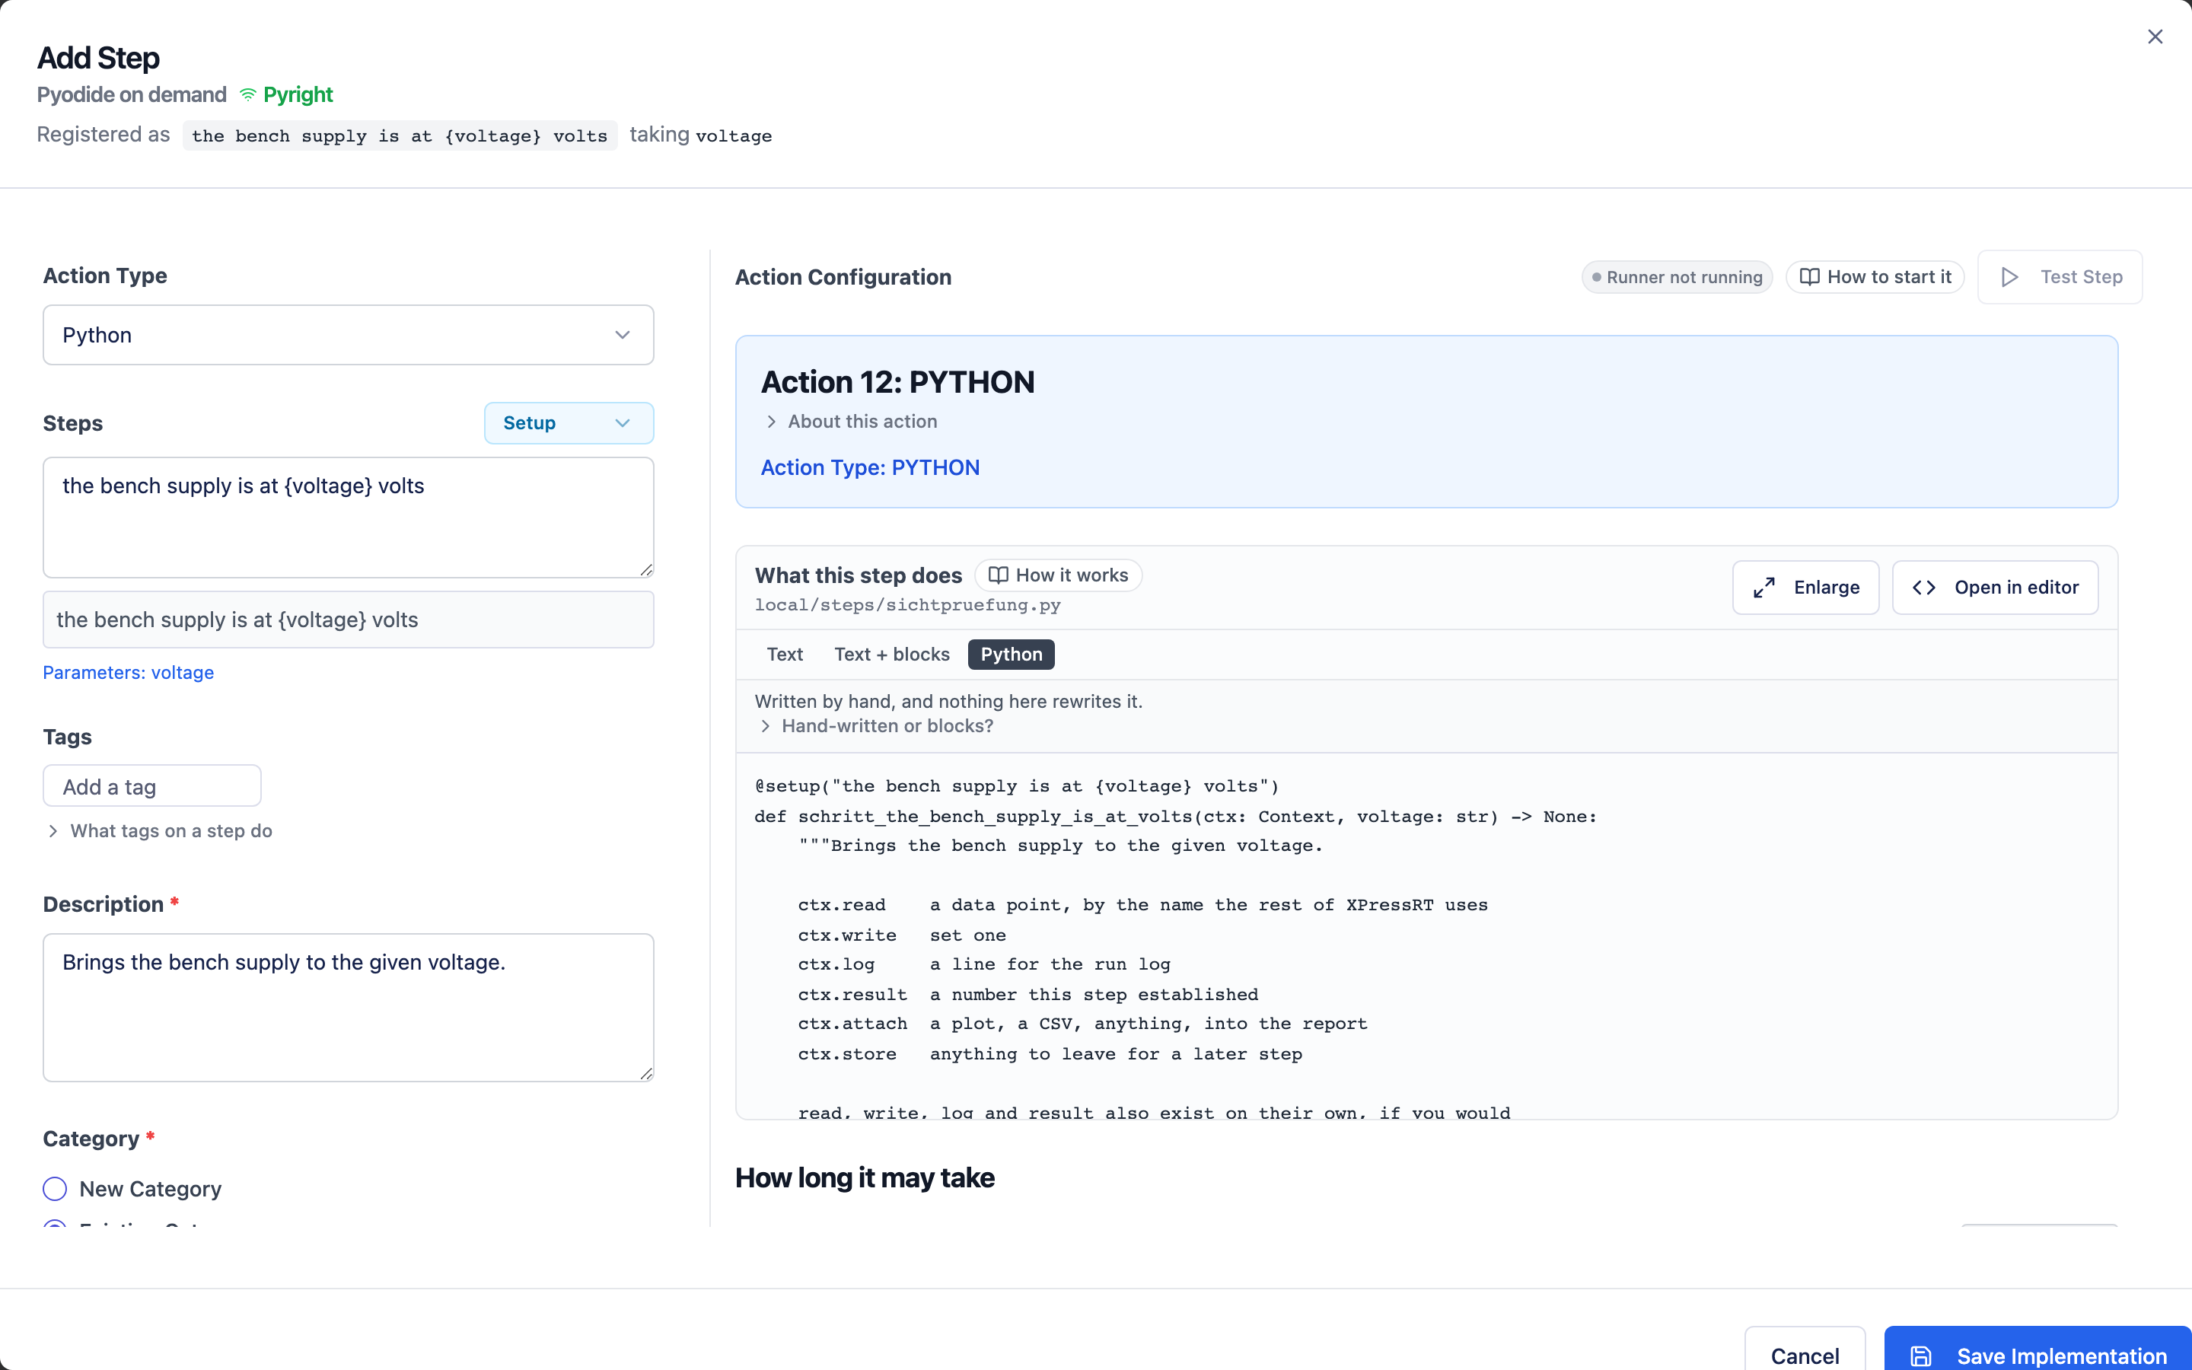2192x1370 pixels.
Task: Click in the Description text area
Action: [x=348, y=1008]
